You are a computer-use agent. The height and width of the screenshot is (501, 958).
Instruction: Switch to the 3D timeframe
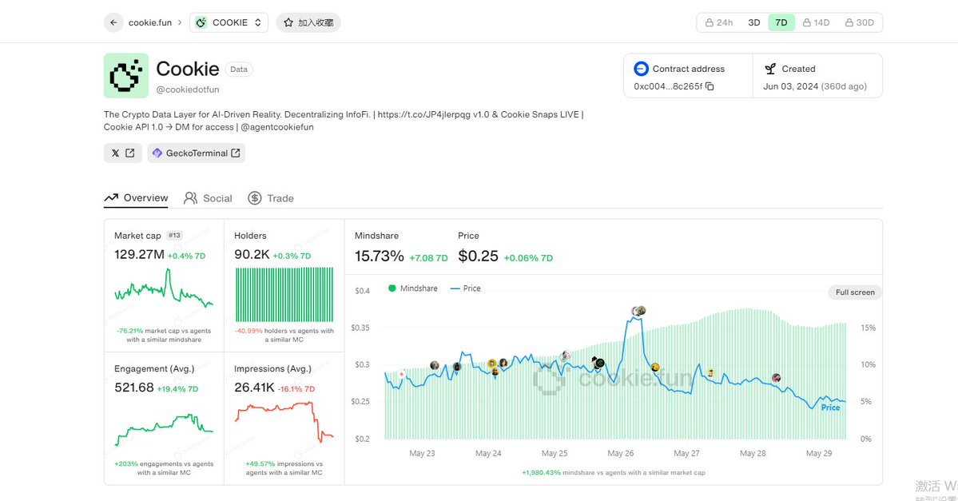point(754,22)
